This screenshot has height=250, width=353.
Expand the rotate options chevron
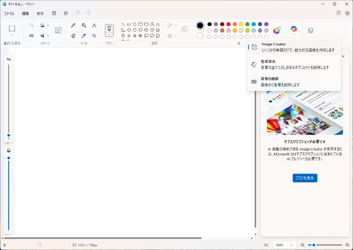pos(48,25)
